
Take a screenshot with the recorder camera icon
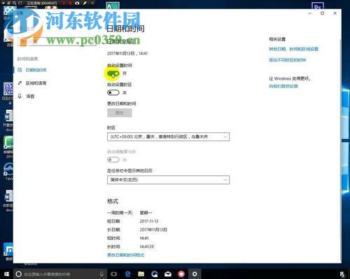[x=77, y=3]
